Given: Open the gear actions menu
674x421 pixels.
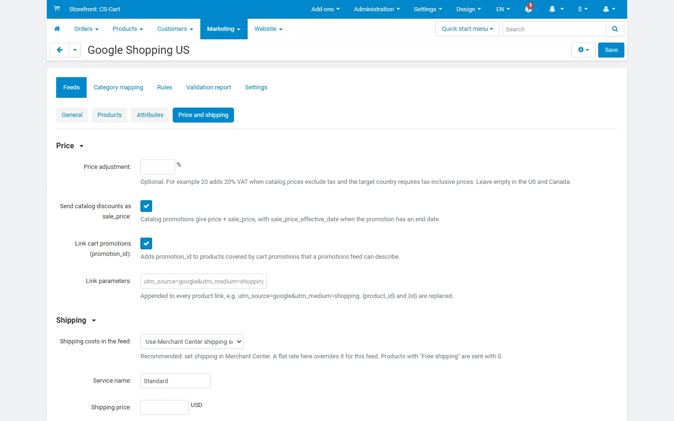Looking at the screenshot, I should point(583,50).
